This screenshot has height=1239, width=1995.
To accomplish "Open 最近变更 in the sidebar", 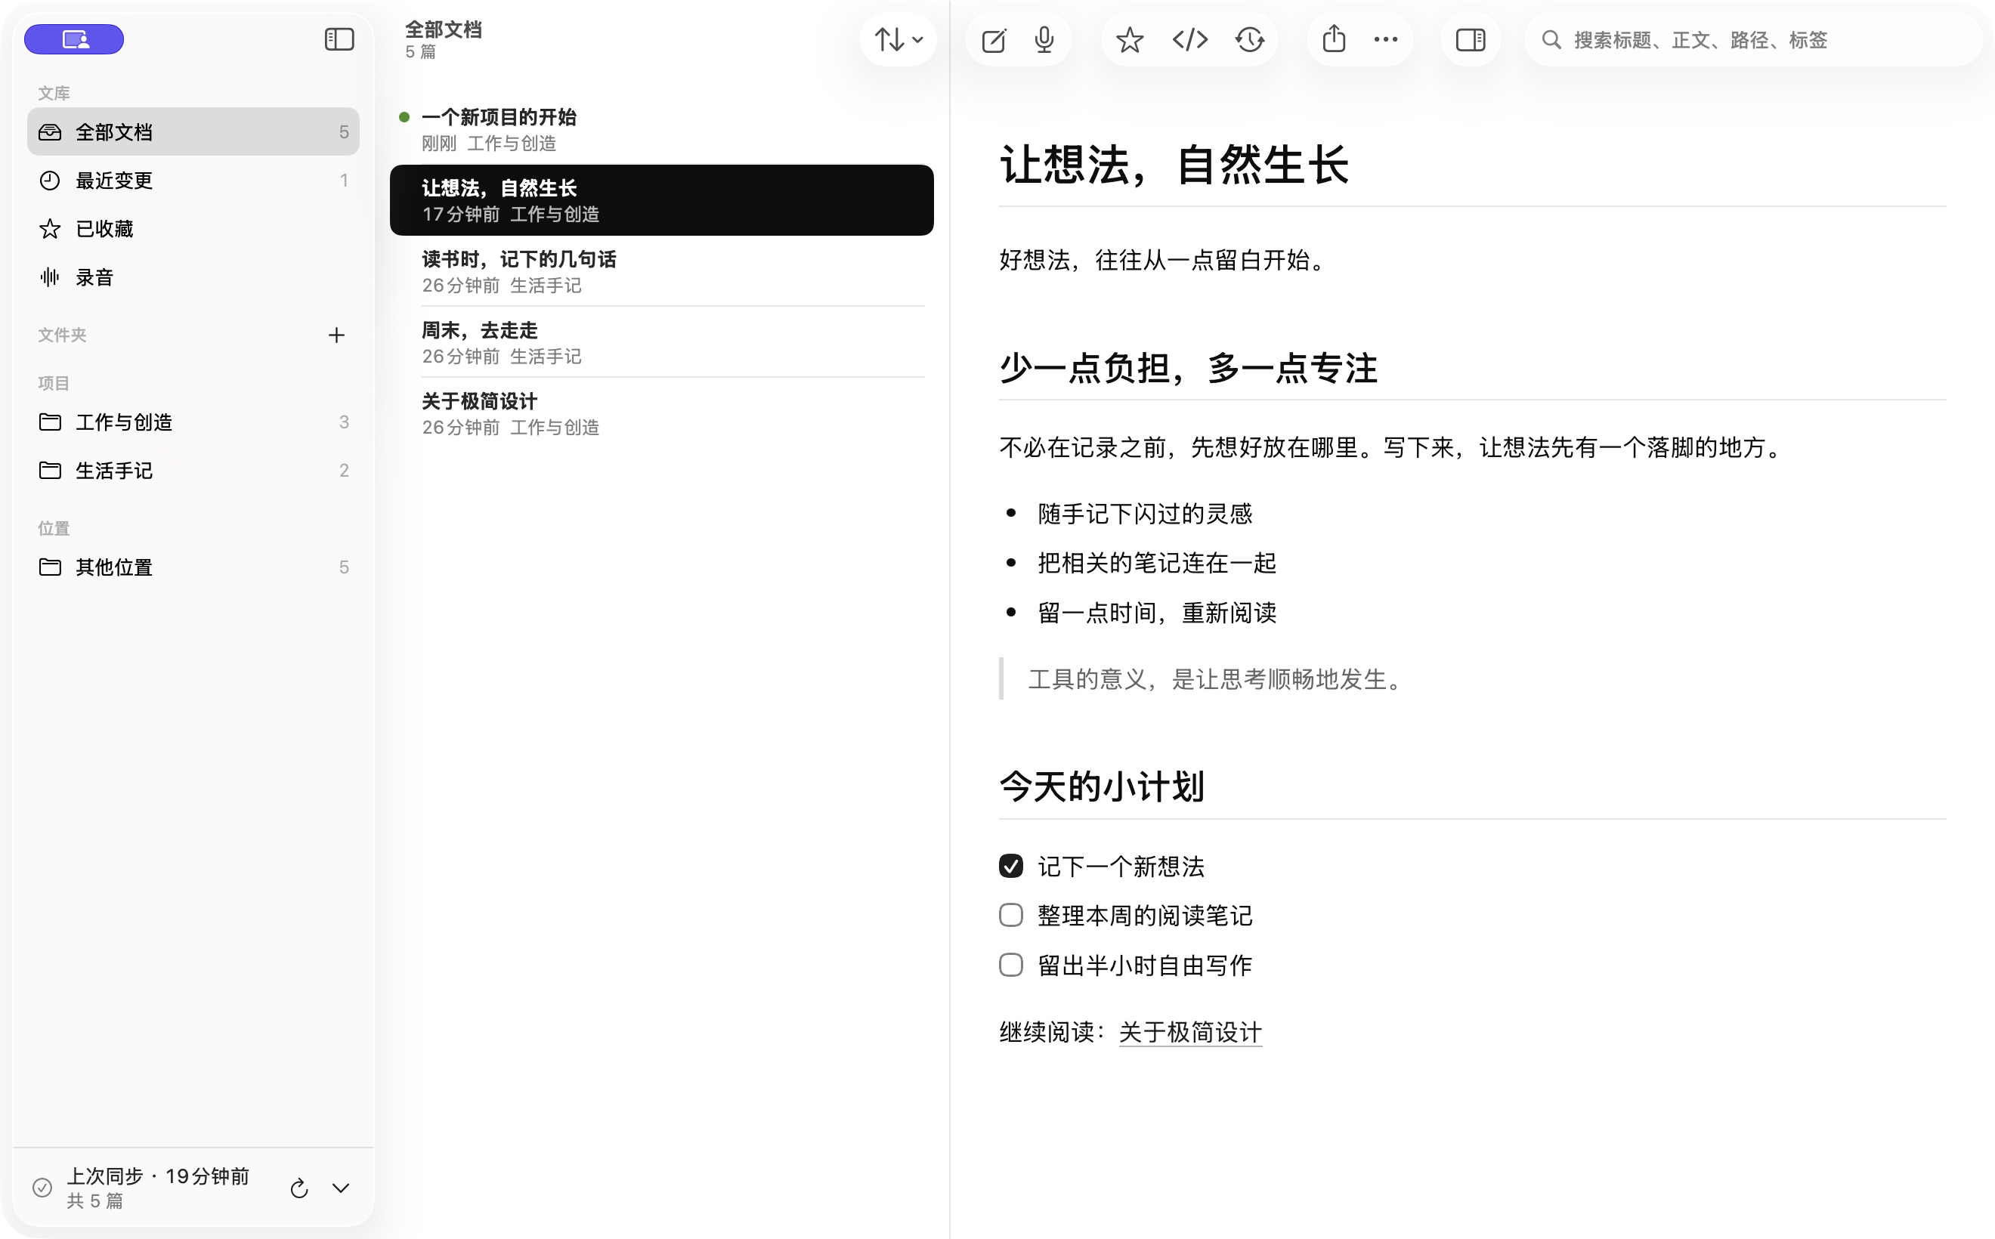I will pos(193,181).
